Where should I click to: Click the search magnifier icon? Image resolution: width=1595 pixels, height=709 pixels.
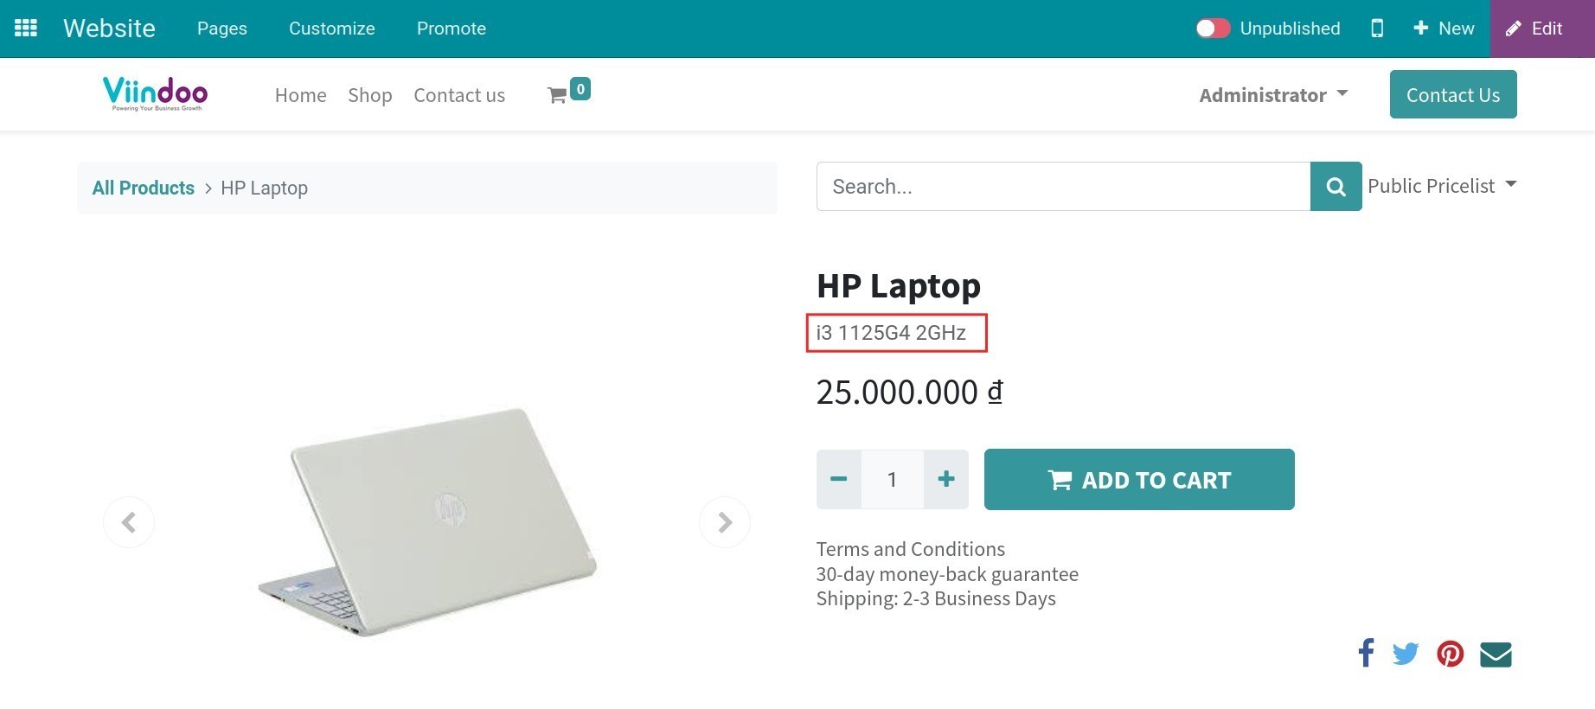pos(1336,186)
